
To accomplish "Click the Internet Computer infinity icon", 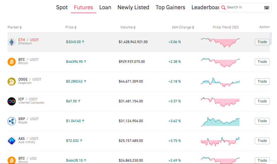I will tap(12, 101).
